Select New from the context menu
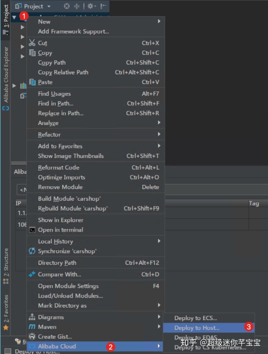268x354 pixels. (96, 21)
